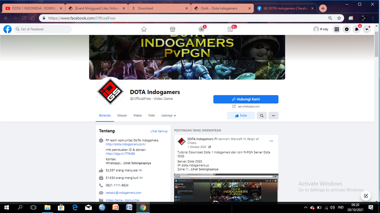Open the idgs.in/779488 link
This screenshot has height=213, width=380.
120,154
